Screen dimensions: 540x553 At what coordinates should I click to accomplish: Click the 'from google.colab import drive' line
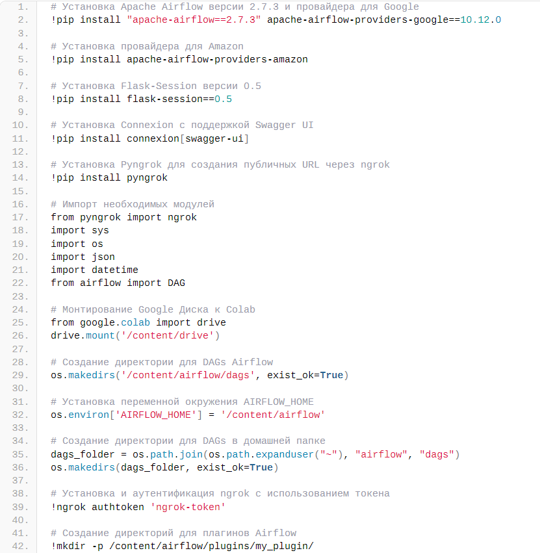pyautogui.click(x=138, y=323)
